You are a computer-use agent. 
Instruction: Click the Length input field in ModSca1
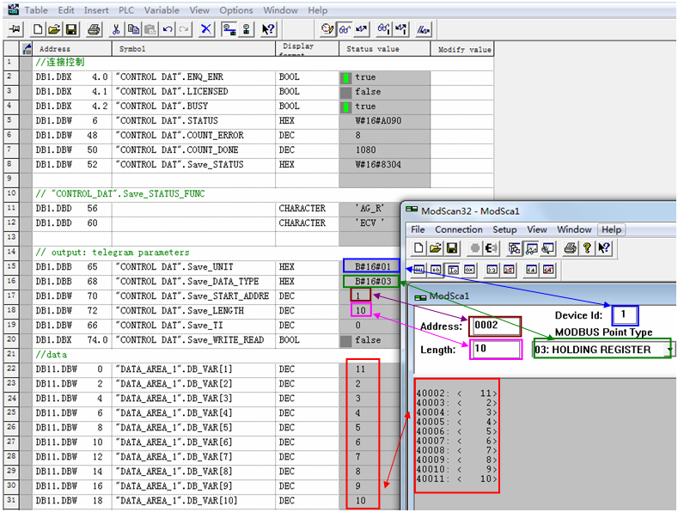495,349
